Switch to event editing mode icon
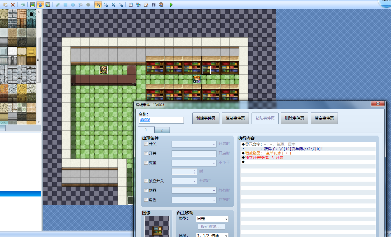The width and height of the screenshot is (391, 237). (x=40, y=5)
